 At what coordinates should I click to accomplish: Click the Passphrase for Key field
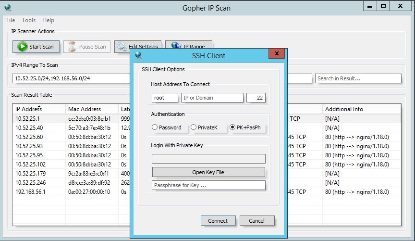click(x=208, y=185)
